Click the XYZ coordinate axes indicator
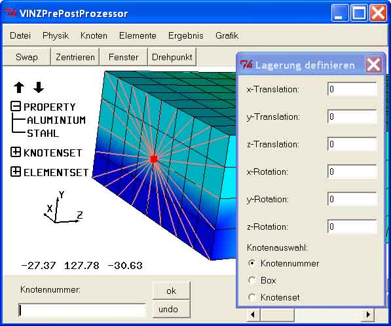 coord(63,207)
